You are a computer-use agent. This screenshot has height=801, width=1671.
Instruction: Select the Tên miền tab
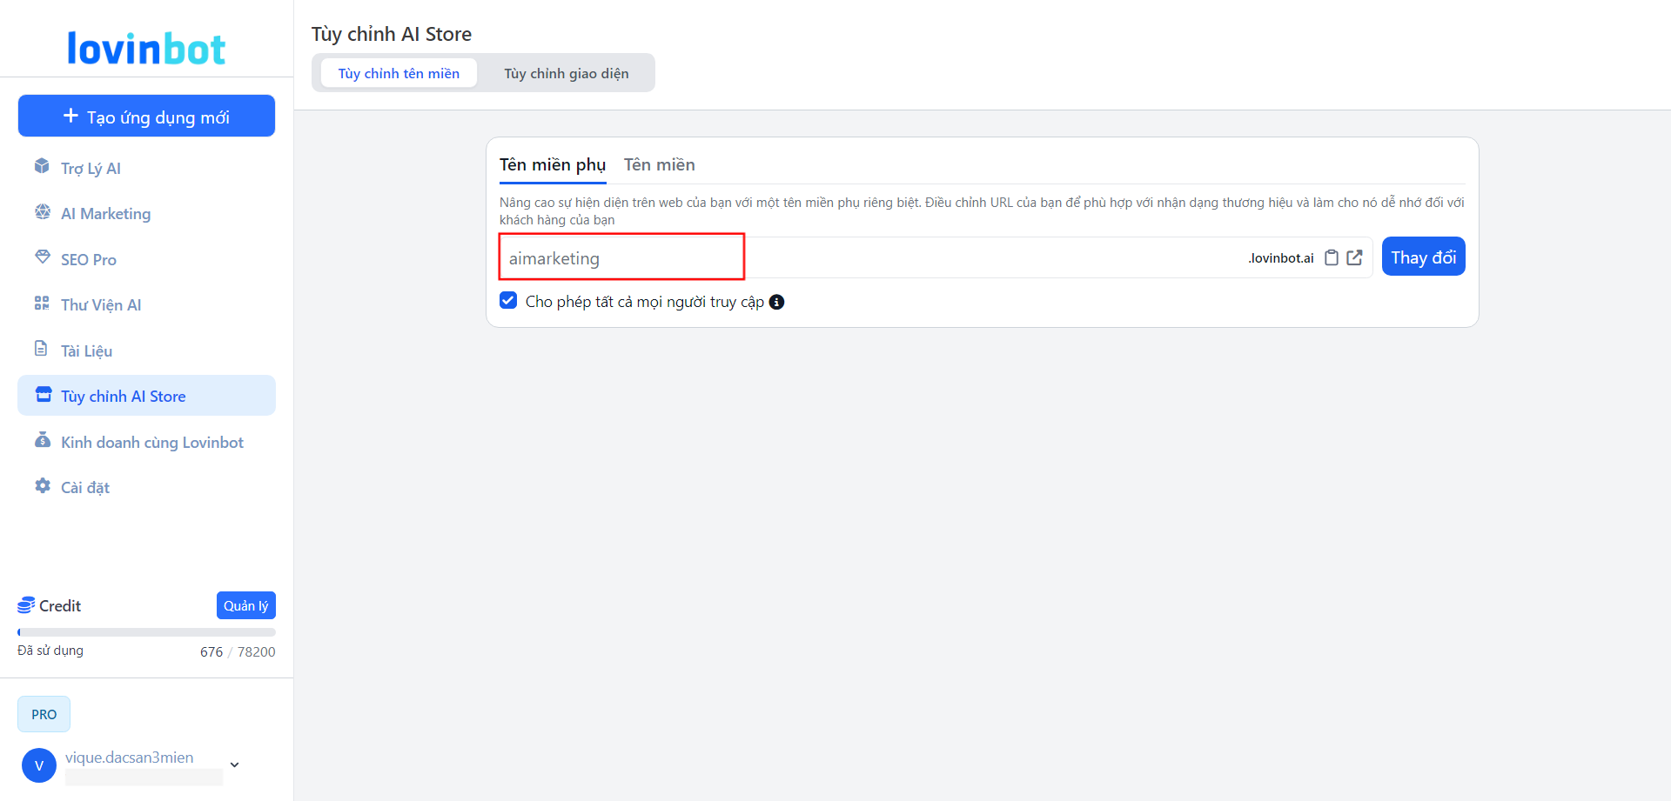point(659,165)
